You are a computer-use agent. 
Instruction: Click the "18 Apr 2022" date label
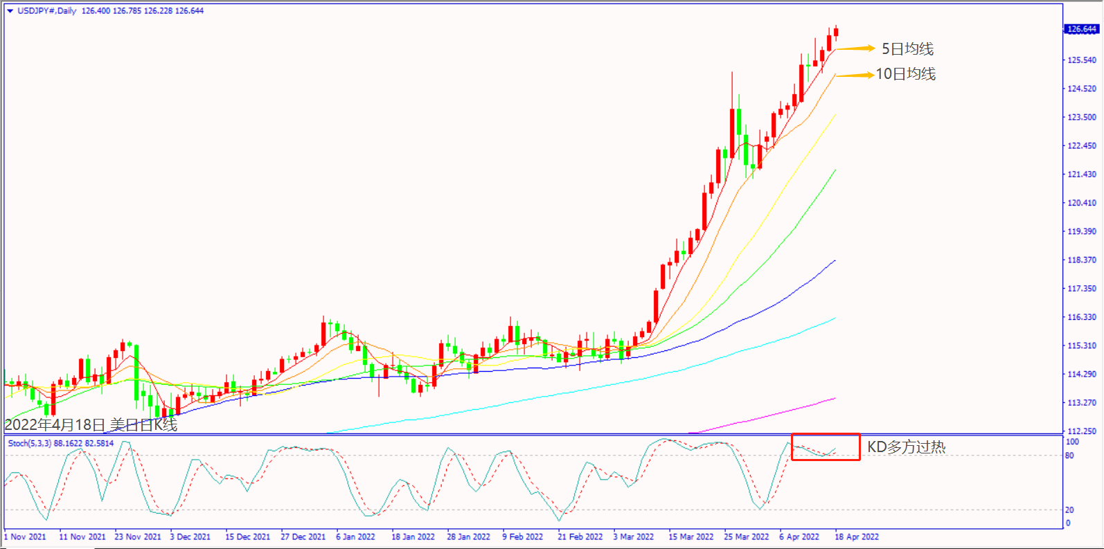point(857,537)
